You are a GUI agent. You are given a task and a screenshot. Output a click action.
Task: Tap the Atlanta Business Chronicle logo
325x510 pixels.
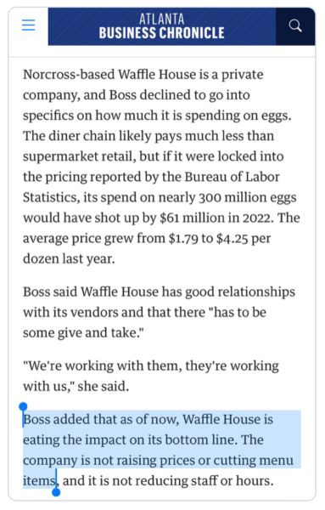point(162,26)
